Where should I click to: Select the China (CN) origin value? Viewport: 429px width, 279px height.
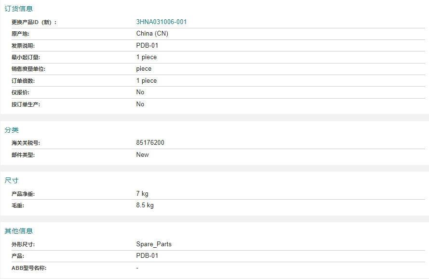click(152, 34)
